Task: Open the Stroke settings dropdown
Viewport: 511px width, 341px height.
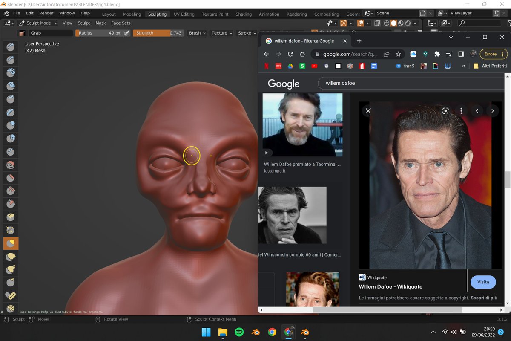Action: [247, 33]
